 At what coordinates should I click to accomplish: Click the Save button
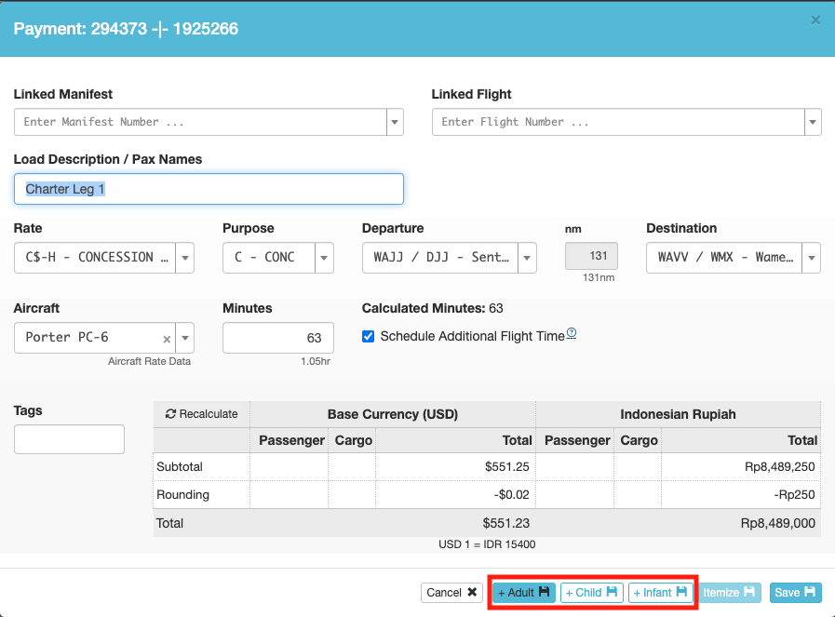click(796, 593)
